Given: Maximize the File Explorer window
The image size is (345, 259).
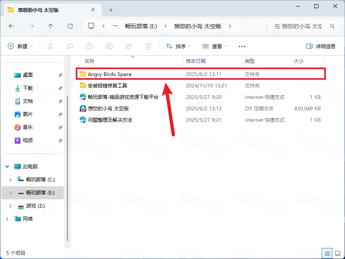Looking at the screenshot, I should point(316,6).
